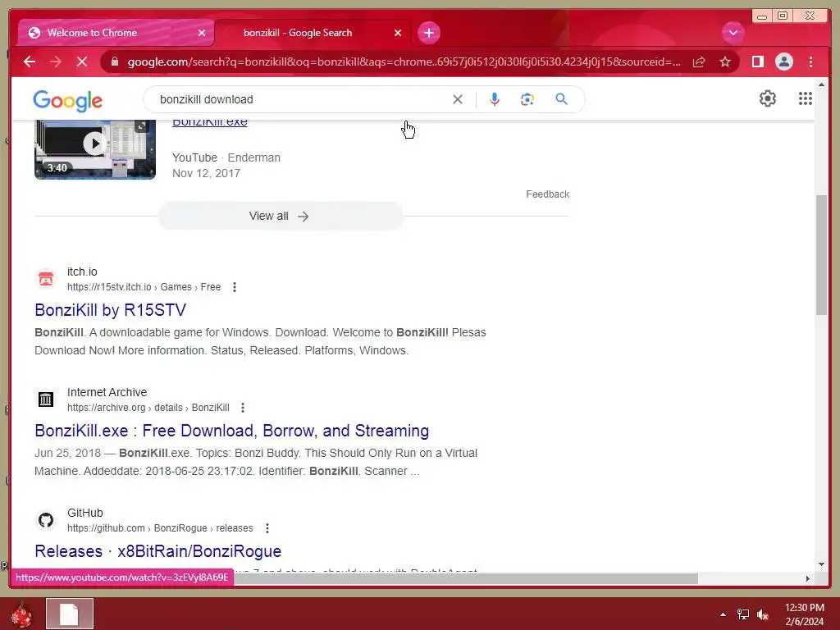Viewport: 840px width, 630px height.
Task: View site information via the lock icon
Action: [115, 62]
